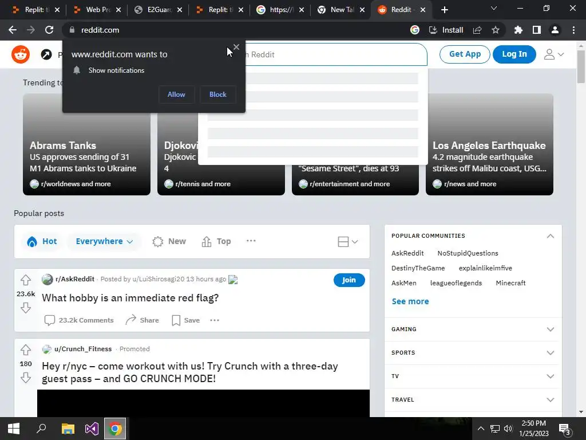Image resolution: width=586 pixels, height=440 pixels.
Task: Expand the Sports communities section
Action: 551,353
